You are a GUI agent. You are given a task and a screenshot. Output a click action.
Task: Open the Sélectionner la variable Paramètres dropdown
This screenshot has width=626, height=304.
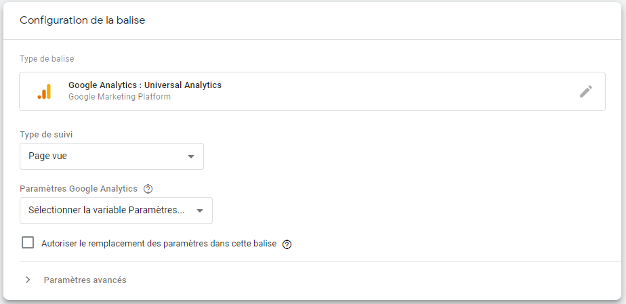(x=106, y=211)
